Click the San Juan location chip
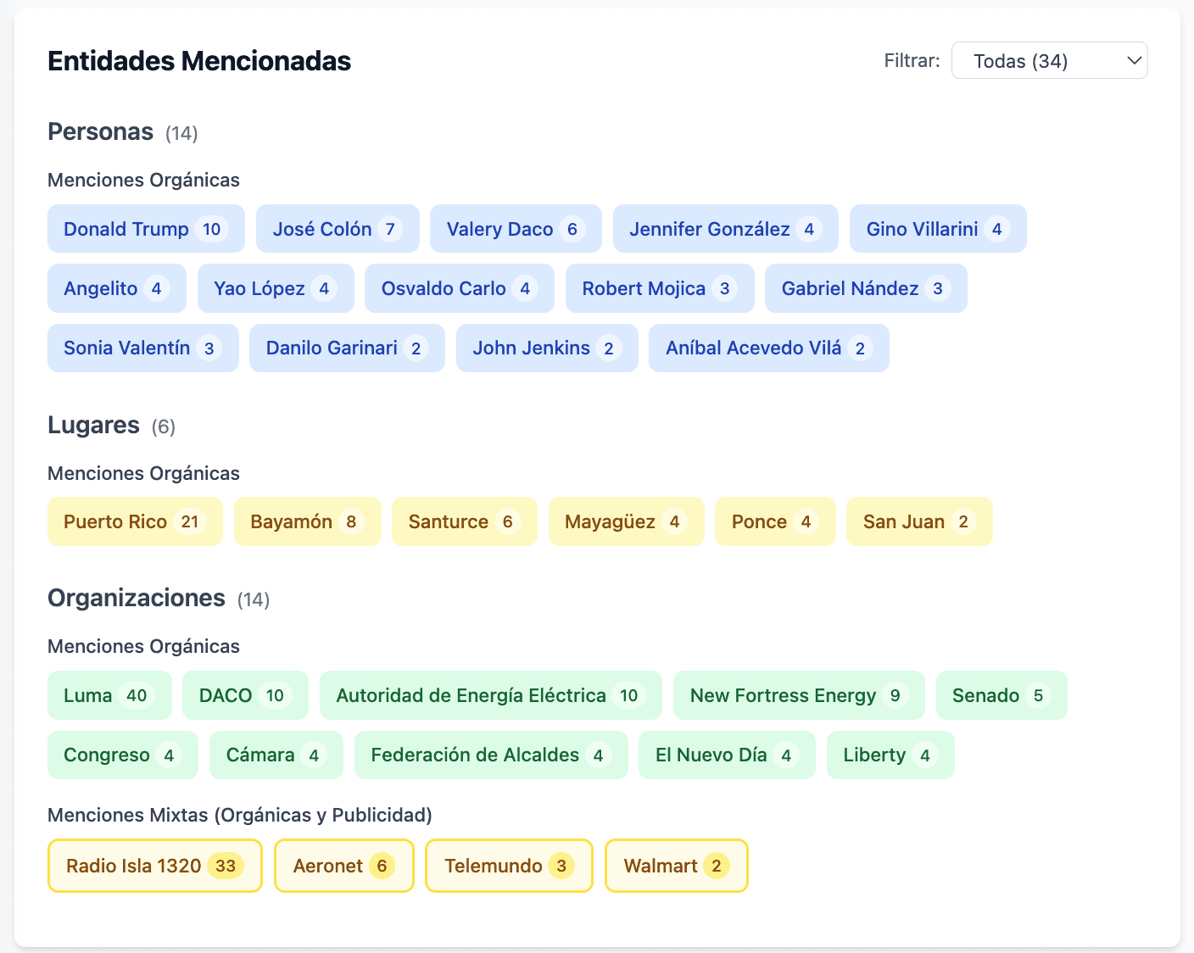Image resolution: width=1194 pixels, height=953 pixels. pyautogui.click(x=918, y=521)
